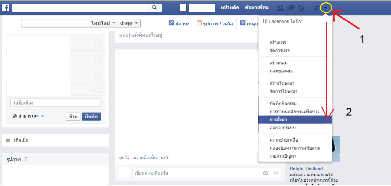391x186 pixels.
Task: Click the ใส่ชื่อเมือง input field
Action: coord(55,103)
